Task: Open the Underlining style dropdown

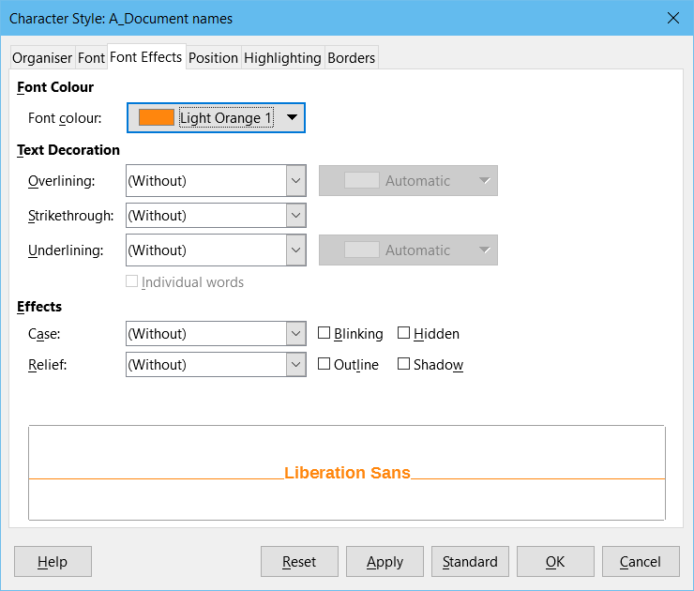Action: [x=295, y=250]
